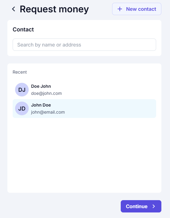
Task: Click the right chevron inside Continue button
Action: tap(154, 206)
